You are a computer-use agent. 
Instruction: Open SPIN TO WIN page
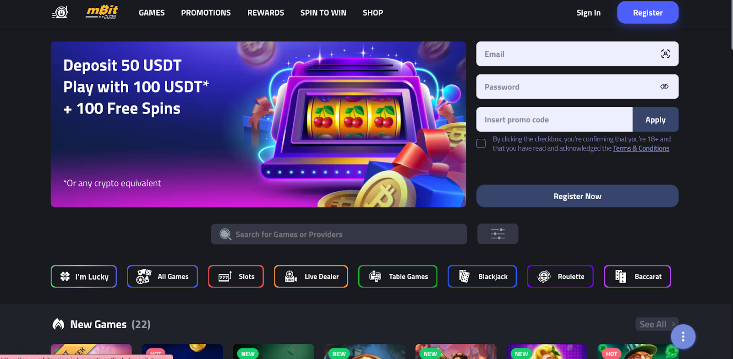(323, 13)
